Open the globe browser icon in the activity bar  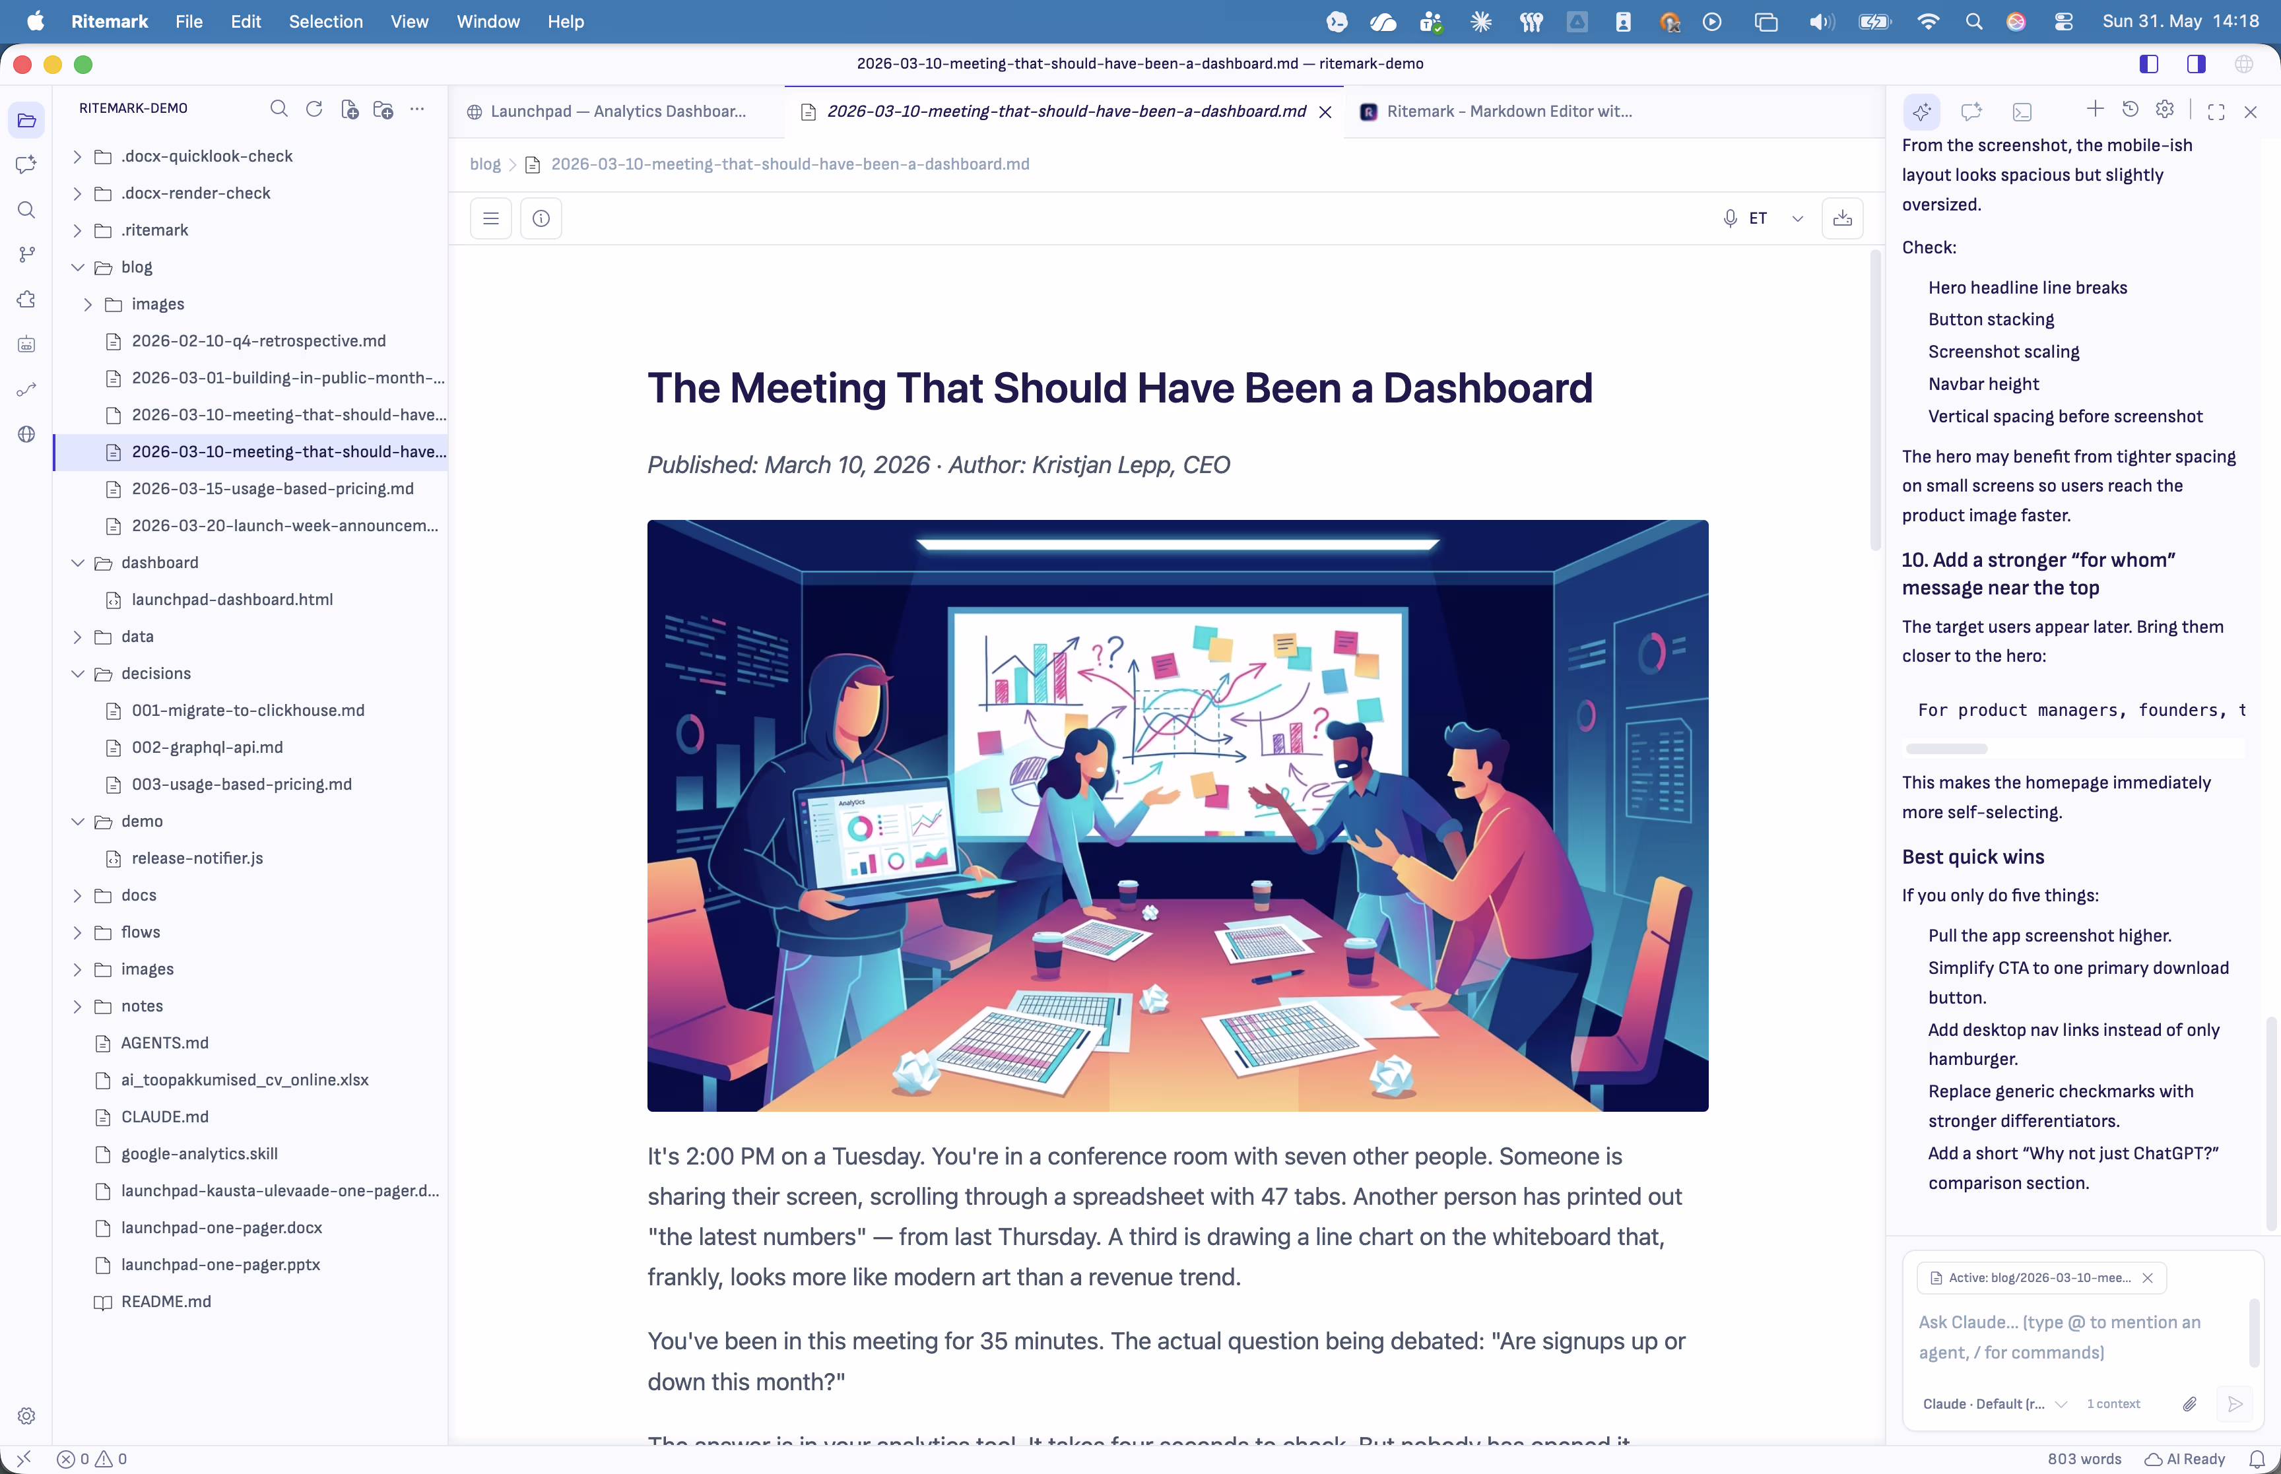[x=27, y=435]
